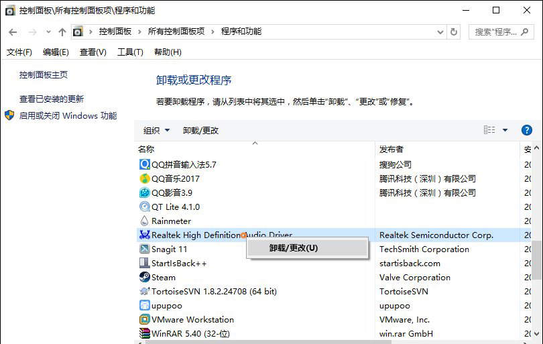
Task: Click the search magnifier icon
Action: point(525,32)
